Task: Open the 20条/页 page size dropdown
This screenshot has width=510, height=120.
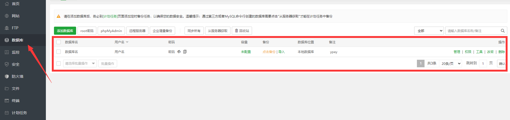Action: [x=451, y=63]
